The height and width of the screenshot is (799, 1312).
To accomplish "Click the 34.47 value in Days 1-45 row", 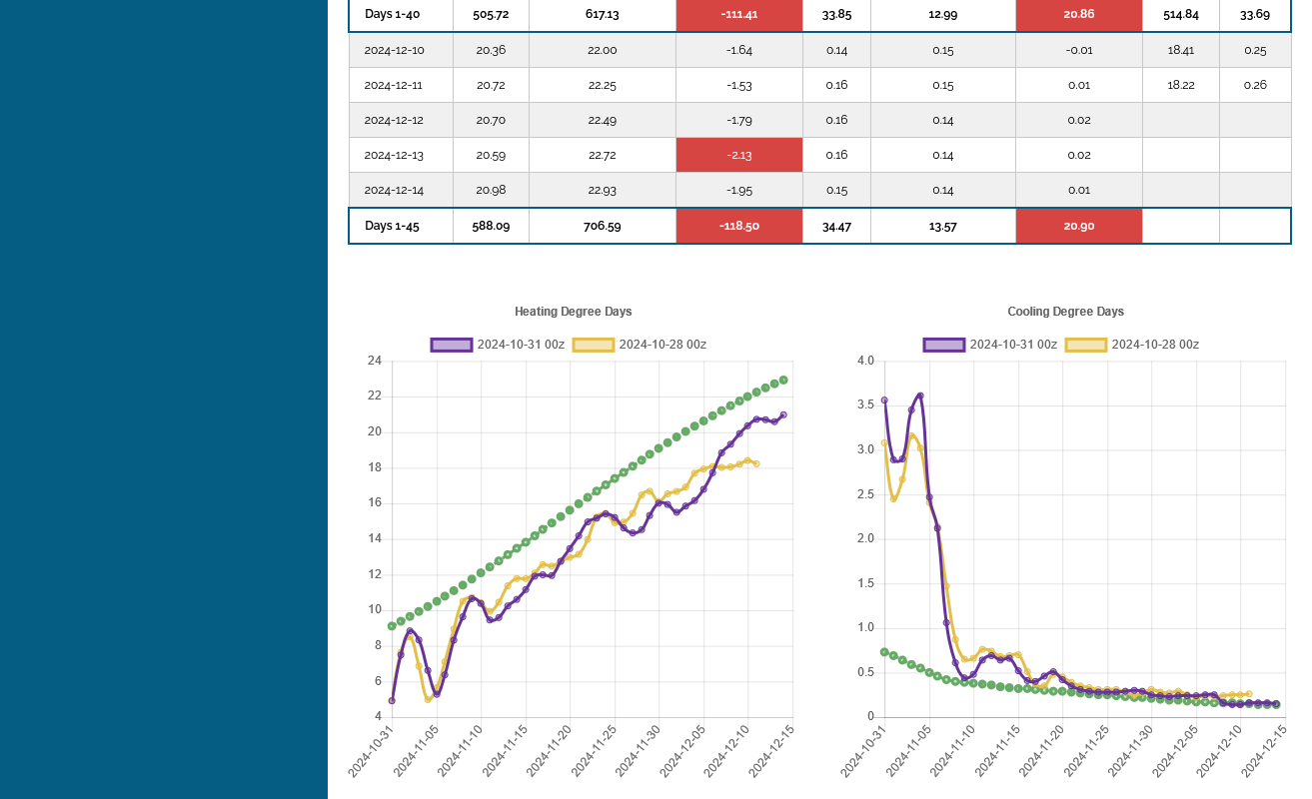I will tap(836, 226).
